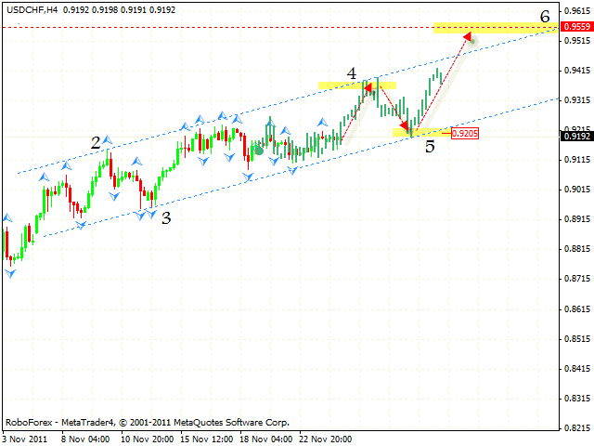This screenshot has width=594, height=446.
Task: Click the yellow resistance zone at label 4
Action: click(357, 85)
